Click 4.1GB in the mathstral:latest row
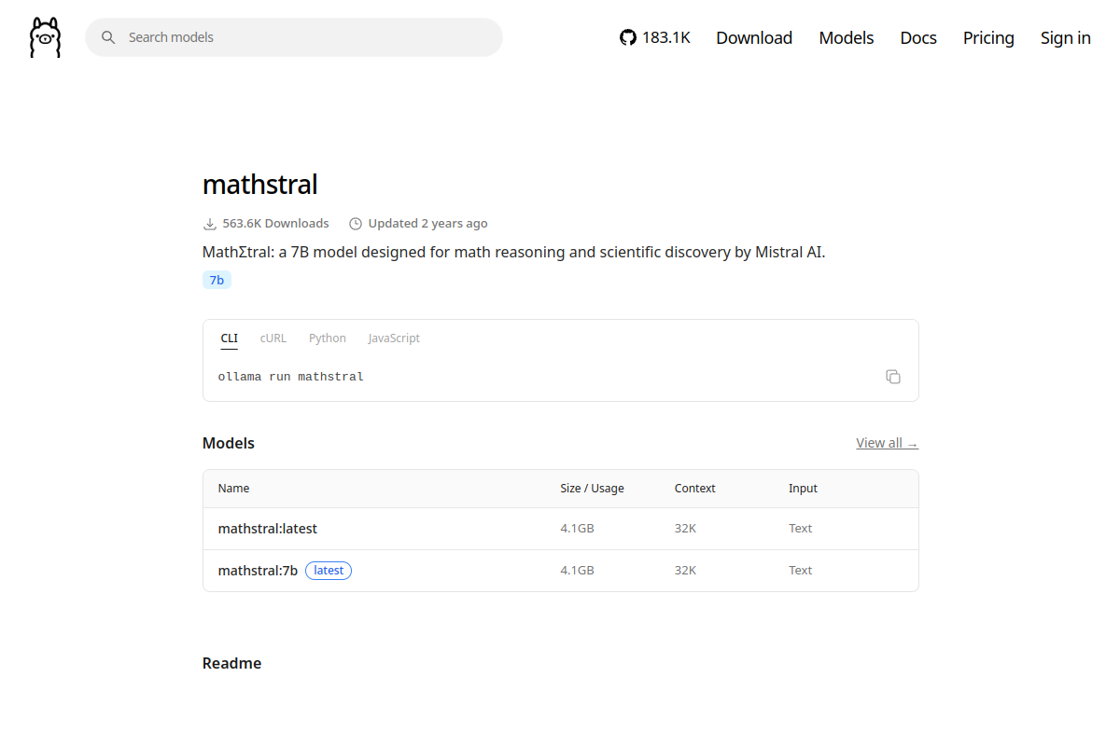 coord(577,529)
